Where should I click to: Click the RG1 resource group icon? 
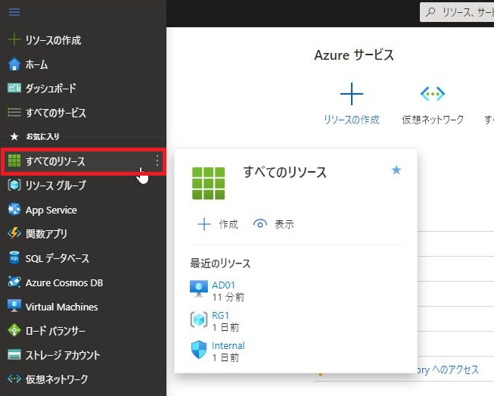coord(198,320)
